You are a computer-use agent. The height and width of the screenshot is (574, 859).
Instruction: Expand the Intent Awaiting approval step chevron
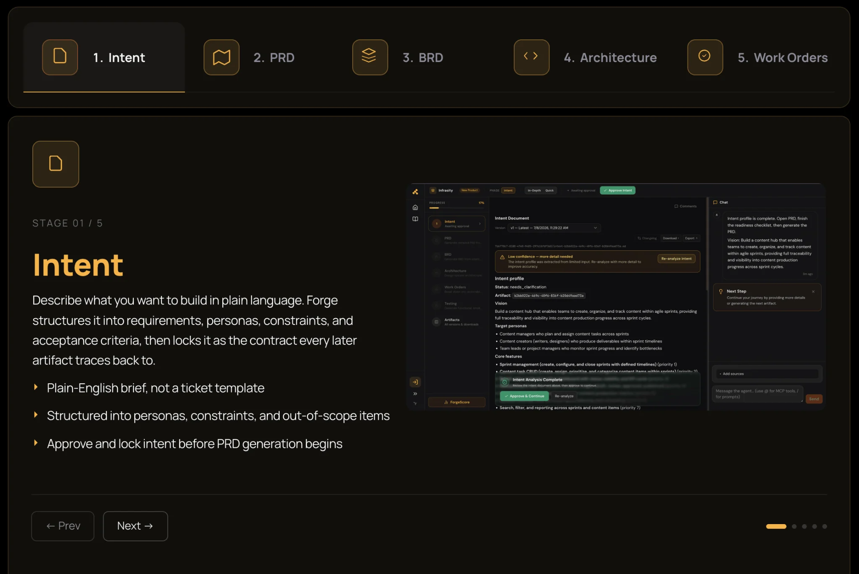click(480, 223)
